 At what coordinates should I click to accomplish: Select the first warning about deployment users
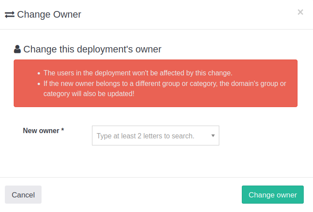point(137,73)
